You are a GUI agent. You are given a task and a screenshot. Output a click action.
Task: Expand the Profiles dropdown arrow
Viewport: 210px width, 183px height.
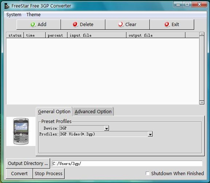coord(150,134)
